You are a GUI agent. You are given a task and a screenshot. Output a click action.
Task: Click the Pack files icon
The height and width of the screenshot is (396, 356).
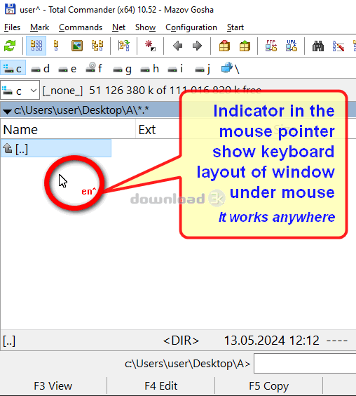tap(224, 46)
